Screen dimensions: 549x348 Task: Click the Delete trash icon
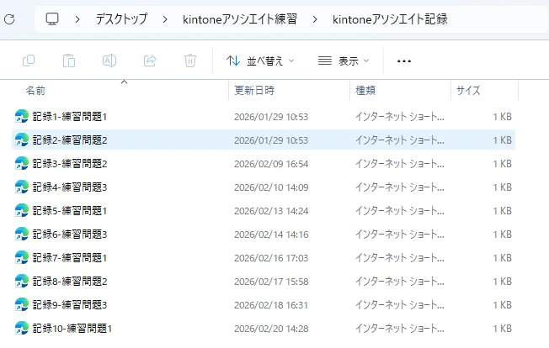(190, 61)
